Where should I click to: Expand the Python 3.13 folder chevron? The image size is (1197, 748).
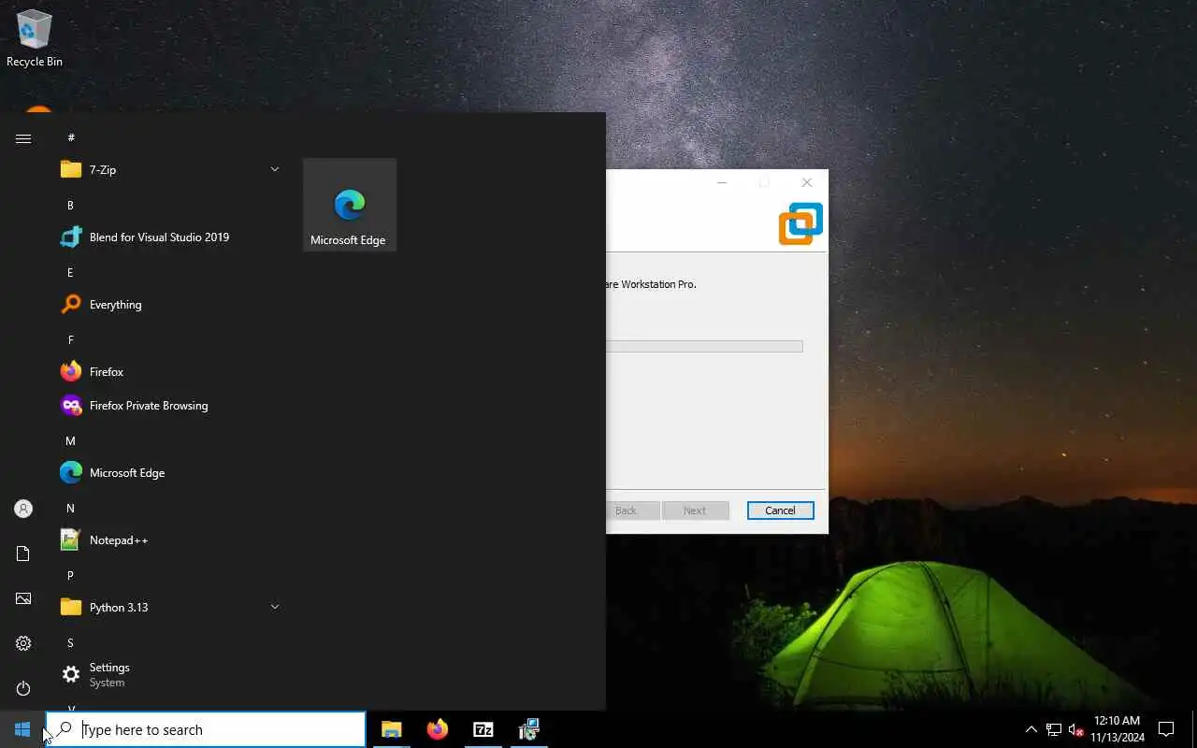click(x=275, y=607)
